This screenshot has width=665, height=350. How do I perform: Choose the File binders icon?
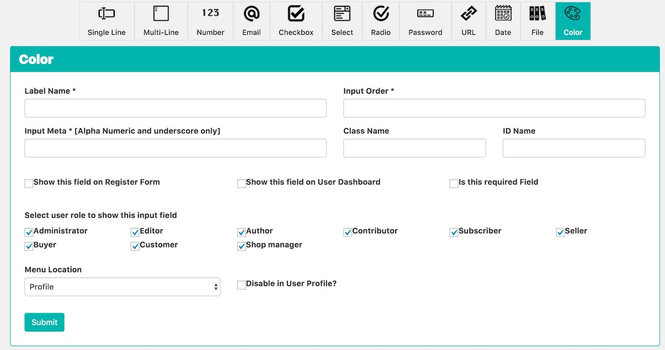point(538,14)
